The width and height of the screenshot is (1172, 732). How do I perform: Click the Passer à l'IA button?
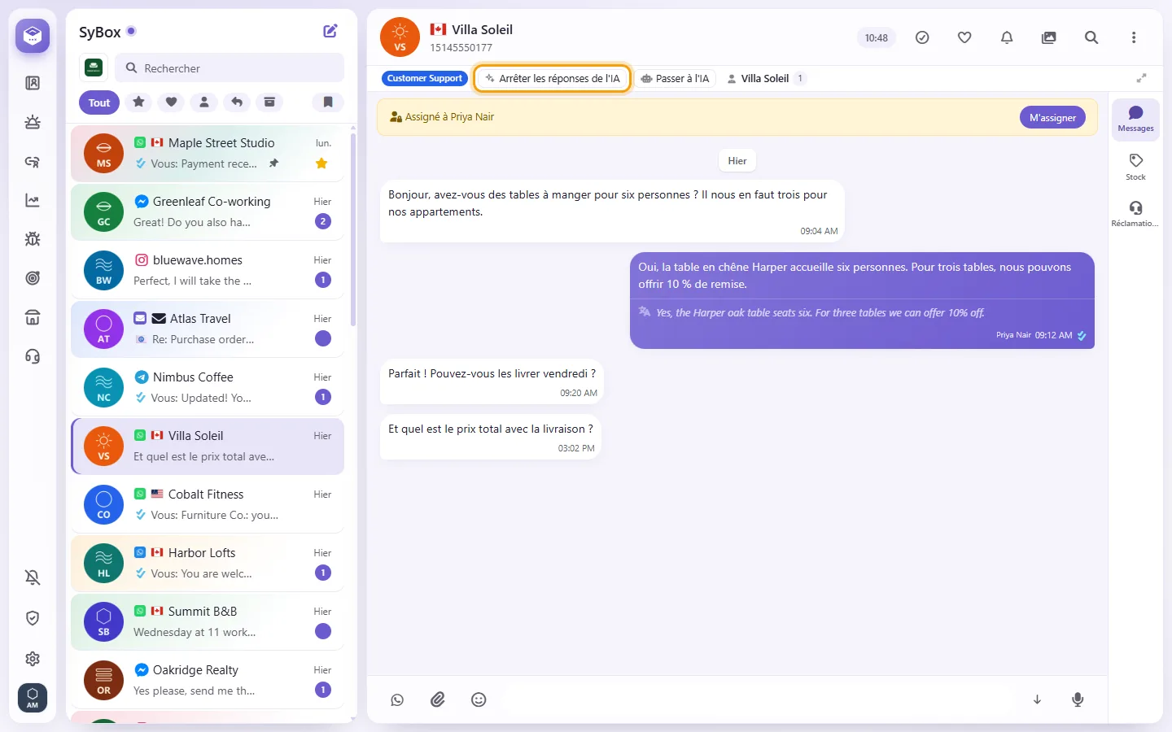[675, 79]
